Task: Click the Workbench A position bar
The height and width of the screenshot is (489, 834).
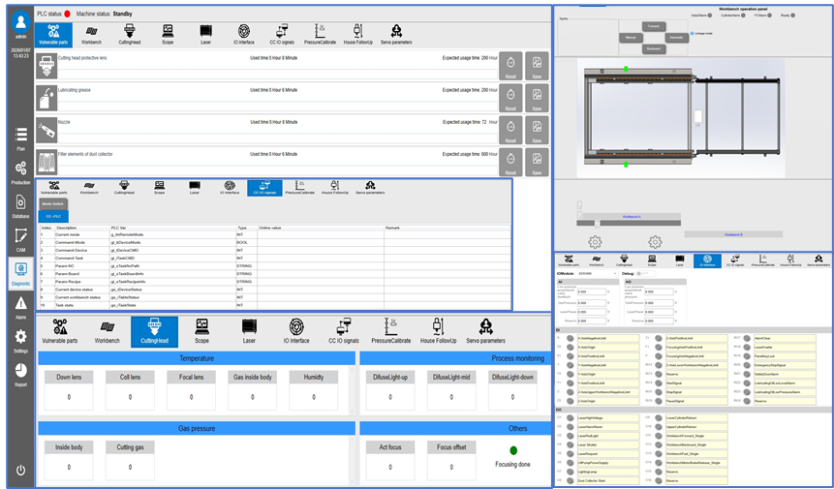Action: (x=632, y=217)
